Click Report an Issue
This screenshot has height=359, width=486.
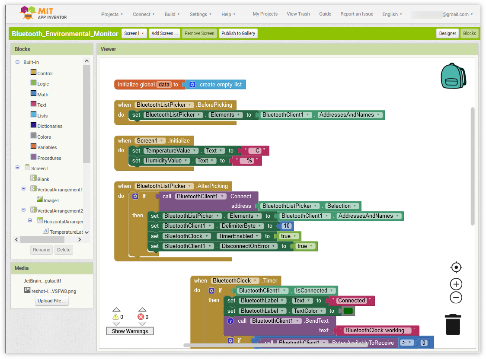coord(357,14)
